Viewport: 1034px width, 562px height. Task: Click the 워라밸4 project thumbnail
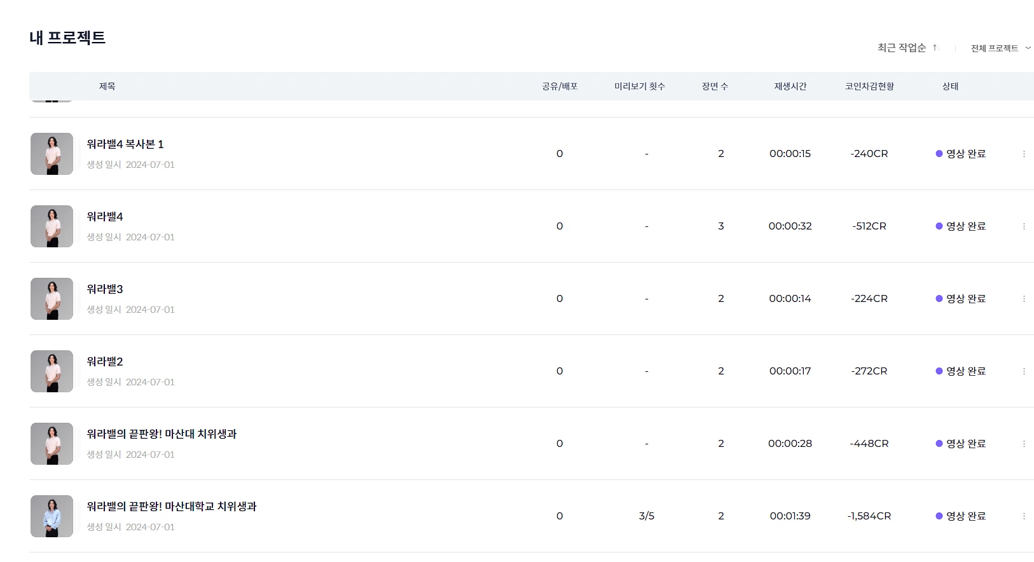(52, 226)
